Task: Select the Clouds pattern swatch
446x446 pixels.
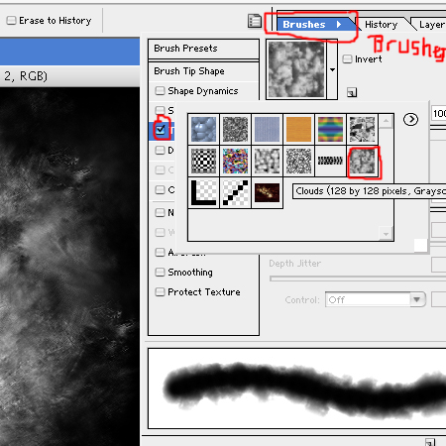Action: [362, 161]
